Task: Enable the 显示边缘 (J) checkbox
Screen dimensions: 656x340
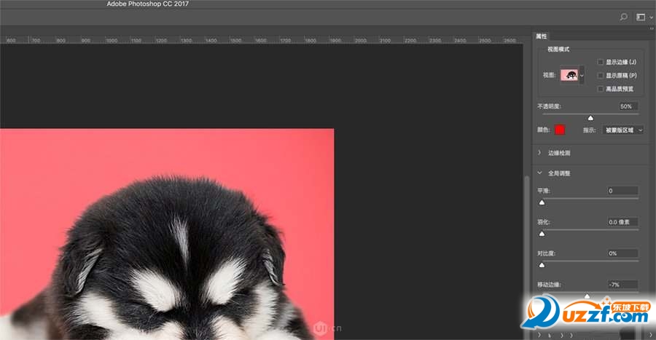Action: click(x=601, y=62)
